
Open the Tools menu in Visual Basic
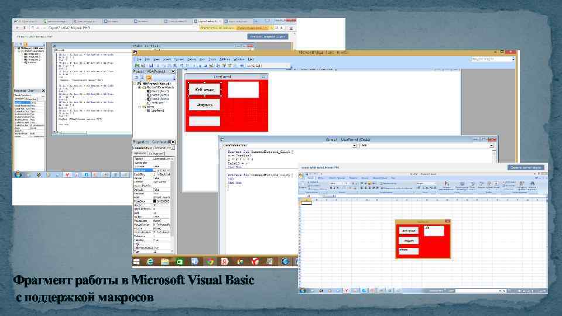tap(212, 60)
